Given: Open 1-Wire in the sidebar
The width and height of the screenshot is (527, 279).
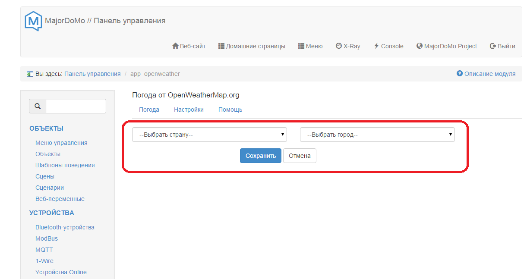Looking at the screenshot, I should pos(44,261).
